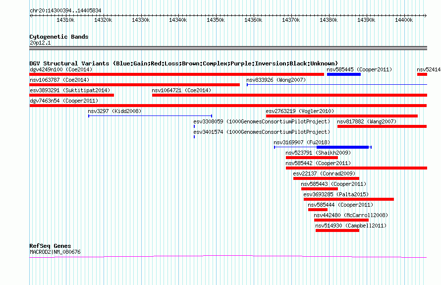
Task: Open the nsv523791 (Shaikh2009) variant
Action: tap(312, 158)
